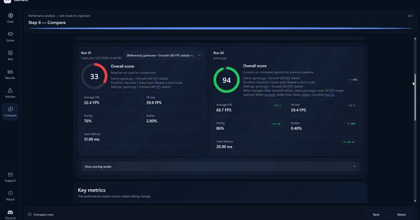Click the -2.40% stutter badge
This screenshot has width=420, height=220.
[x=350, y=123]
